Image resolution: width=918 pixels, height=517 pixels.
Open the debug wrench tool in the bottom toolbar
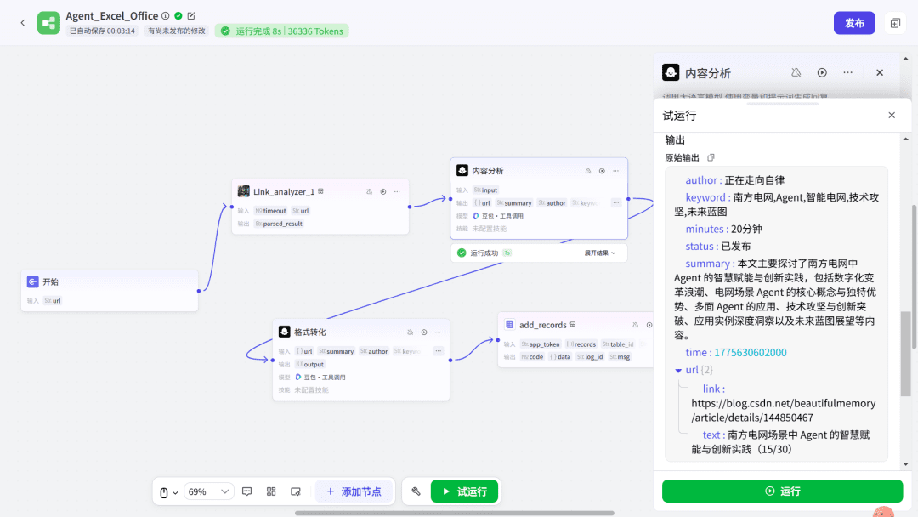pos(416,491)
